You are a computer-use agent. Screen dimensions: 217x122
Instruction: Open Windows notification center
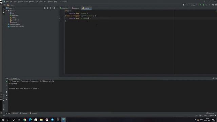[x=213, y=120]
